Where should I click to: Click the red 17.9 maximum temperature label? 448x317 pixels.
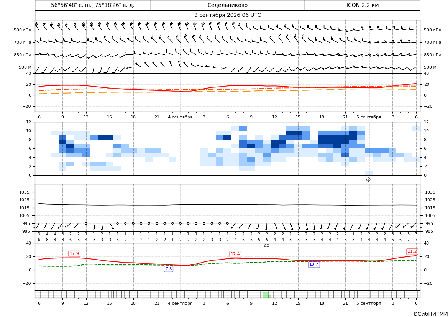pyautogui.click(x=74, y=253)
